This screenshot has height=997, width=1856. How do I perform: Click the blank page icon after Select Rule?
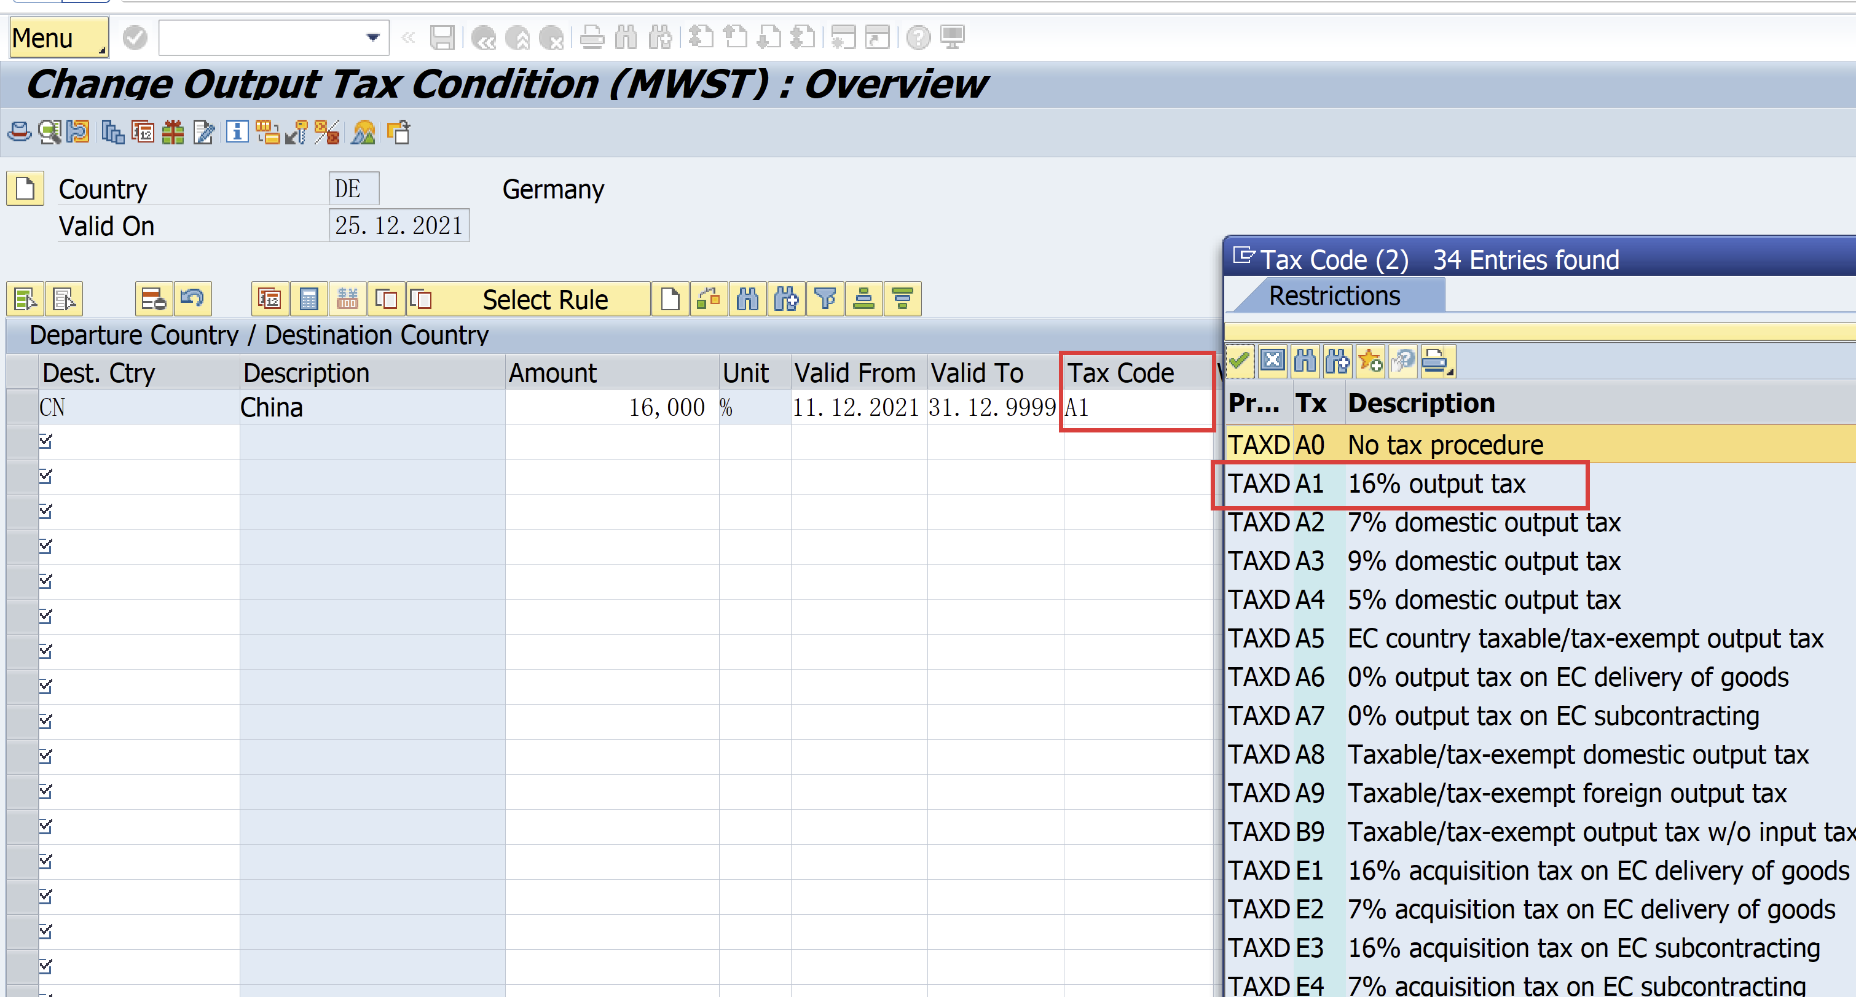(x=670, y=299)
